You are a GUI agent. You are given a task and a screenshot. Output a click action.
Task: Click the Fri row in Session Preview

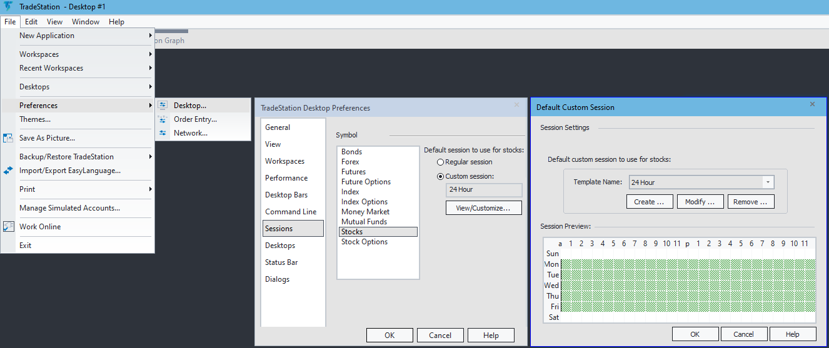tap(680, 307)
